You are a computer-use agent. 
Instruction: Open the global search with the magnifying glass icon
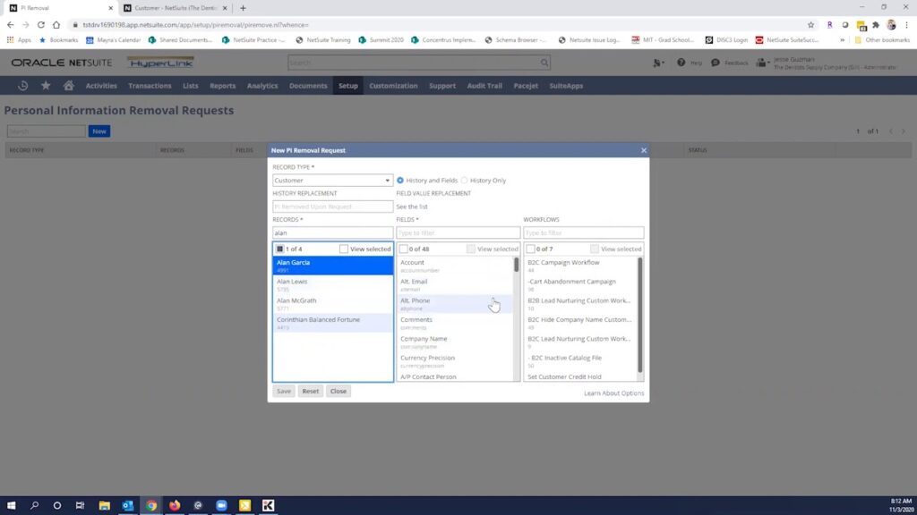point(544,63)
